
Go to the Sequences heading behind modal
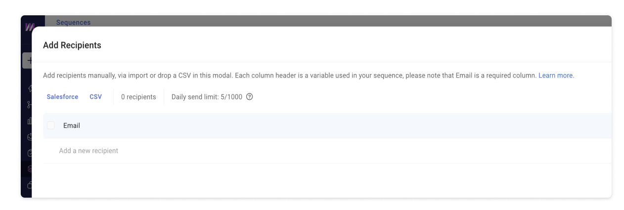73,22
